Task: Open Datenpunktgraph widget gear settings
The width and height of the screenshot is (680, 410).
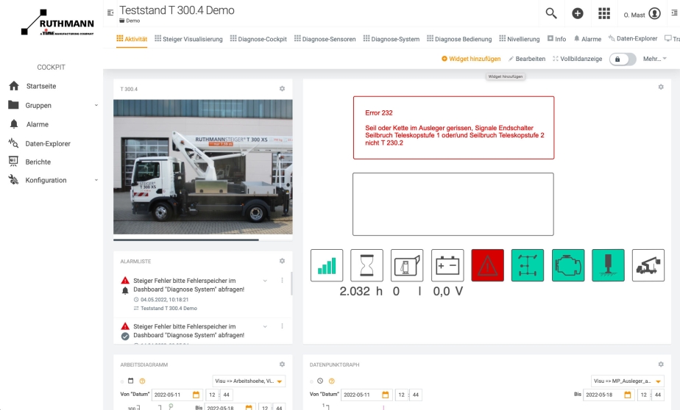Action: click(x=660, y=364)
